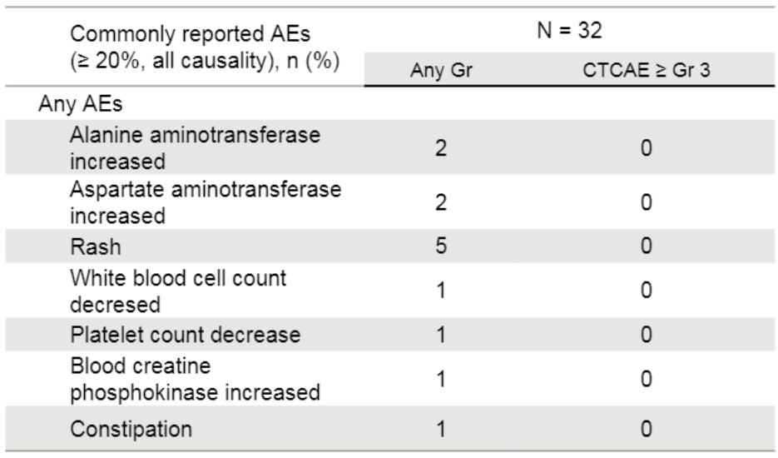778x458 pixels.
Task: Select the 'Platelet count decrease' row label
Action: tap(186, 335)
